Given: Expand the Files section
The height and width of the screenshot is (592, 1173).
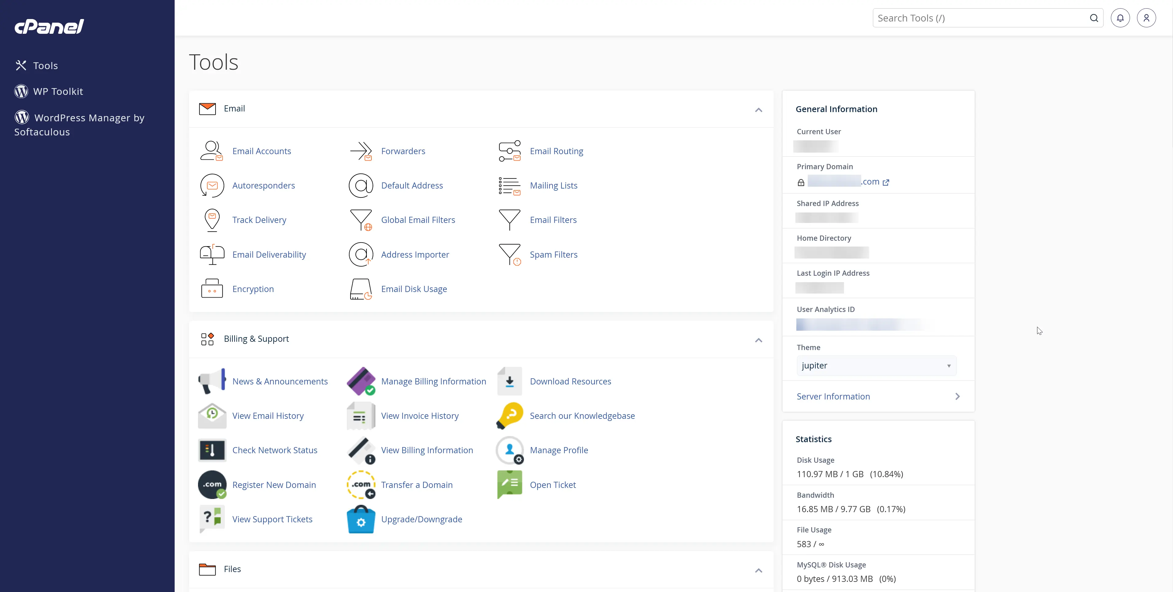Looking at the screenshot, I should 759,571.
